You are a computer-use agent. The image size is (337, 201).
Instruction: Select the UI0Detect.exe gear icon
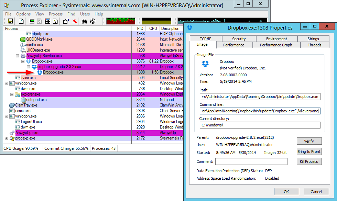pos(23,50)
